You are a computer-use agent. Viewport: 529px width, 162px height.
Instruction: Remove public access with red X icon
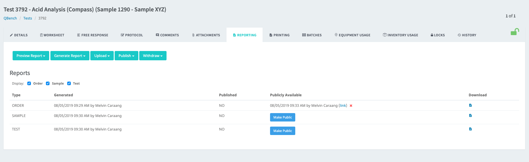(351, 106)
